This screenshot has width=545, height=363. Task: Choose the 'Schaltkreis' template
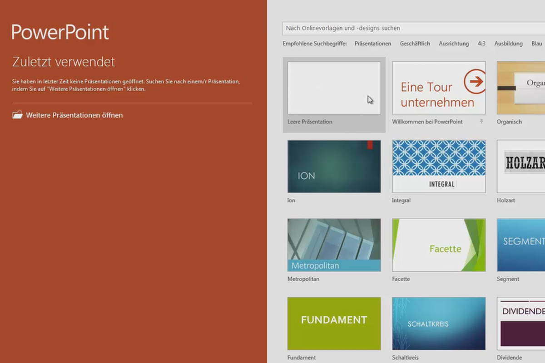coord(438,323)
